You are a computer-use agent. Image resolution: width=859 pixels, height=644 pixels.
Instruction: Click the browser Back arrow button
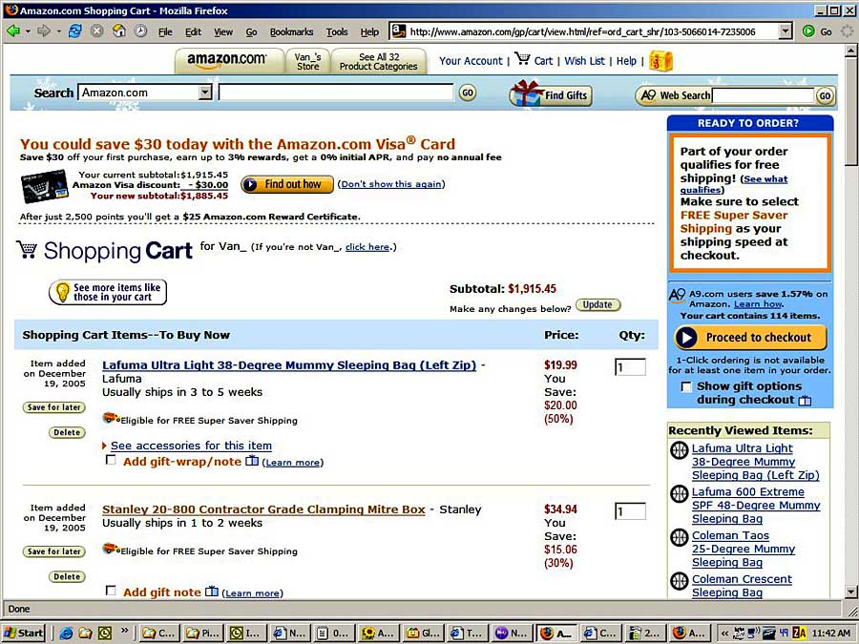13,31
